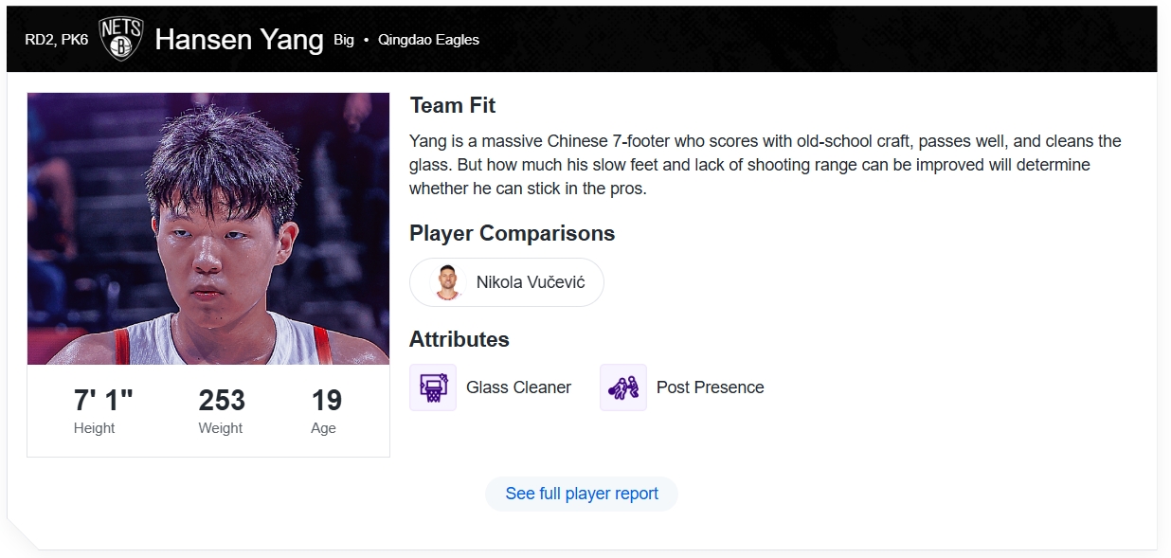Click the 253 weight value

222,401
